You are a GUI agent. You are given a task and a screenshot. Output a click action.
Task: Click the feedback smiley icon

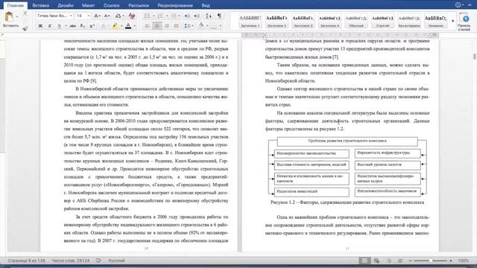tap(458, 5)
